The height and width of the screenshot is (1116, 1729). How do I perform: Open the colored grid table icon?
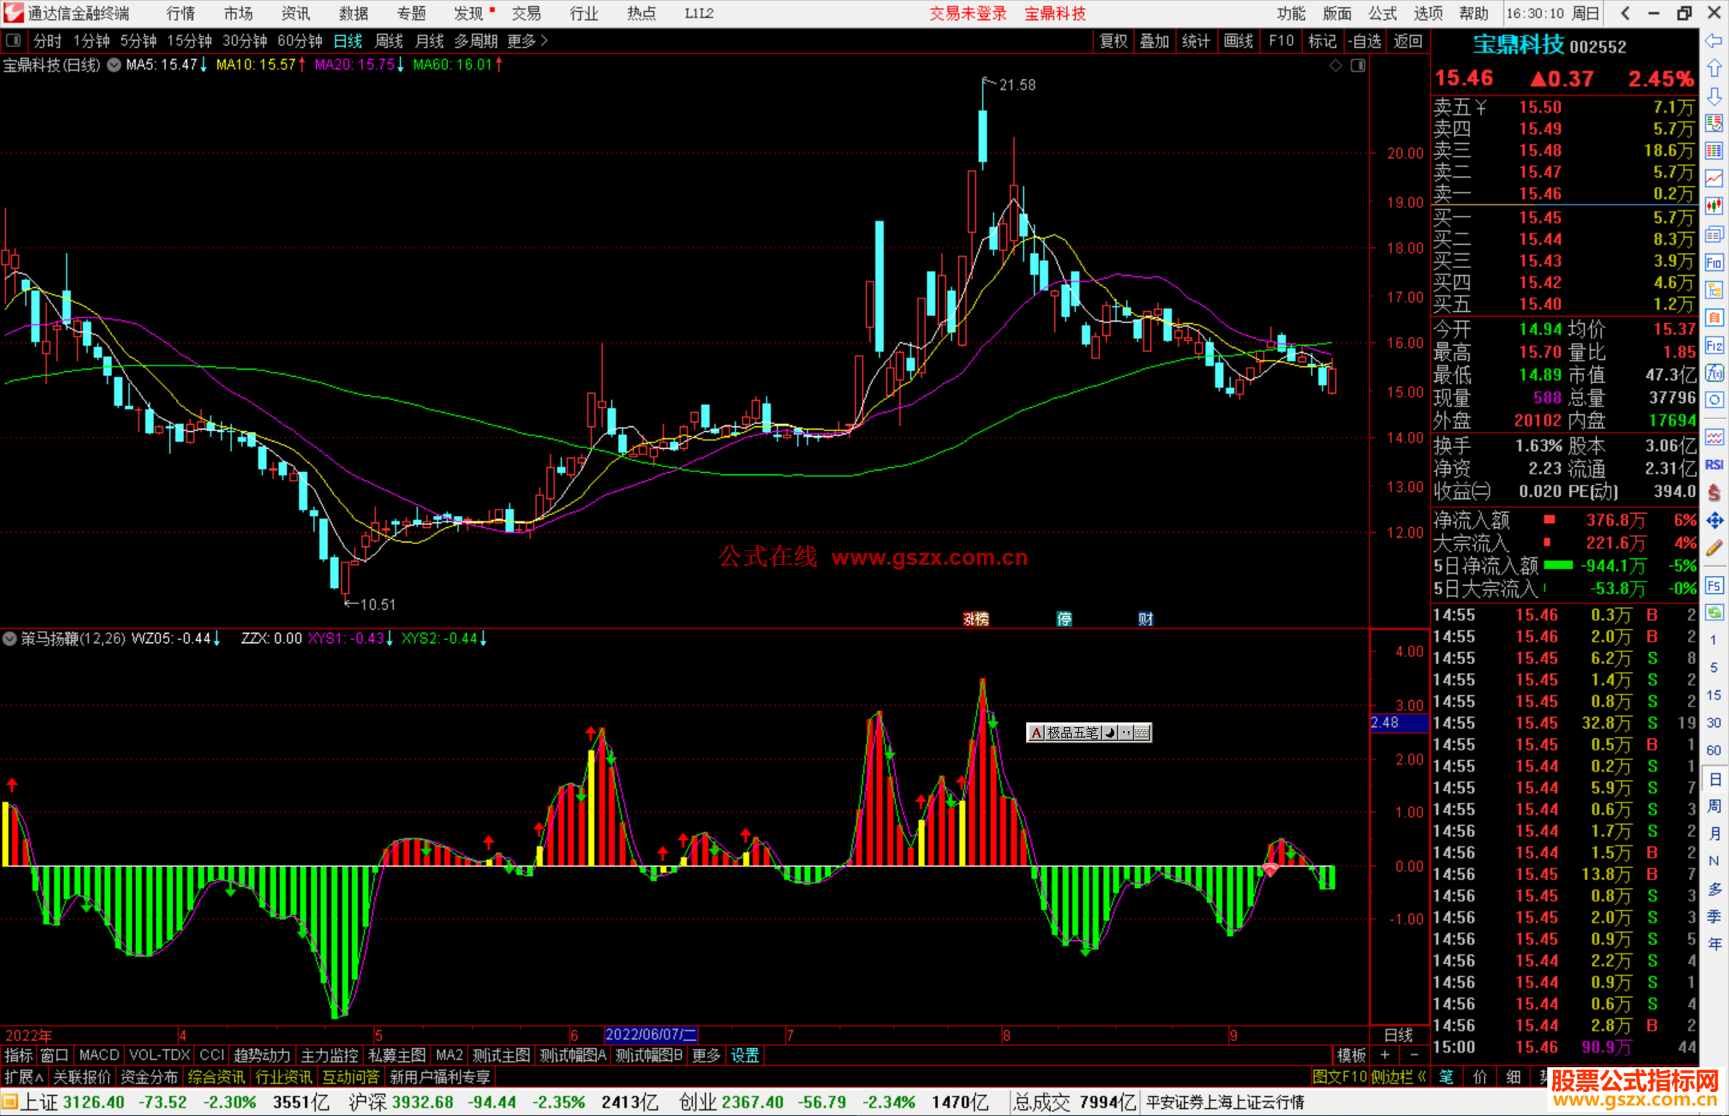click(x=1714, y=151)
